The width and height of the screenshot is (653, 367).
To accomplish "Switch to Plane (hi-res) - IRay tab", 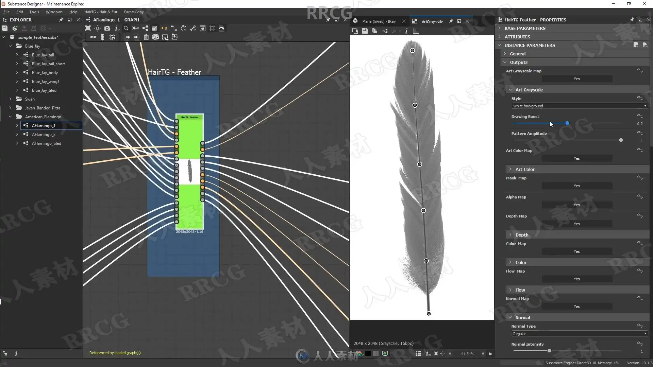I will 379,21.
